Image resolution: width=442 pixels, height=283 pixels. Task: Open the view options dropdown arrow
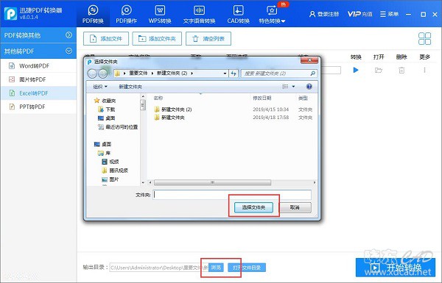(293, 86)
